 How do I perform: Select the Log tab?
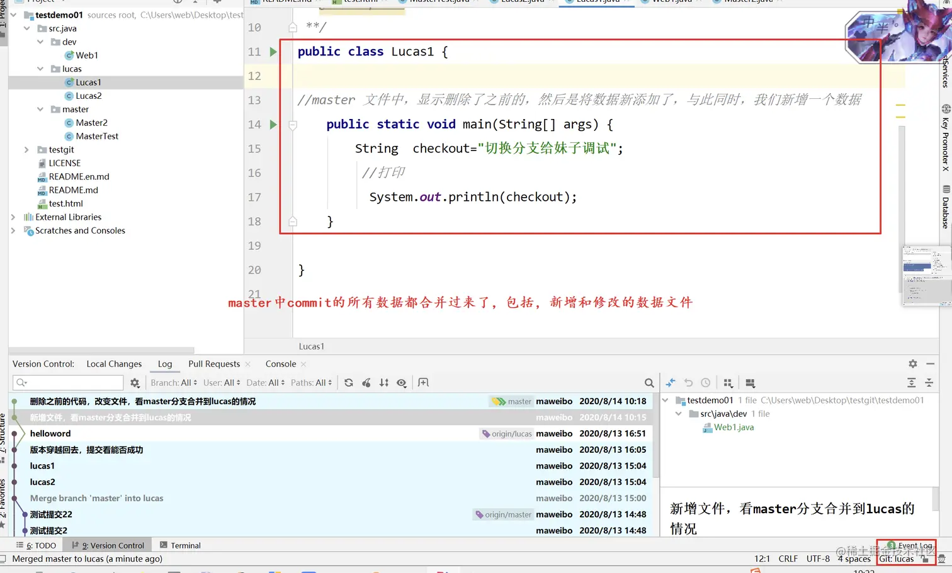(x=165, y=364)
